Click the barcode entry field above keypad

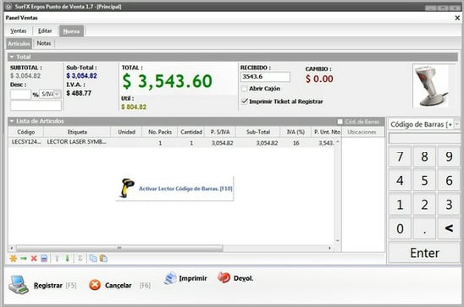tap(423, 139)
